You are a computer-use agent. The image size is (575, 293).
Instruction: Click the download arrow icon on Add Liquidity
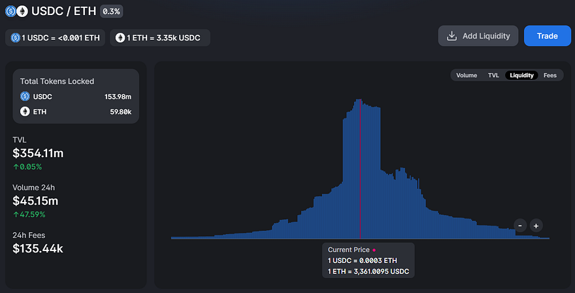click(452, 35)
